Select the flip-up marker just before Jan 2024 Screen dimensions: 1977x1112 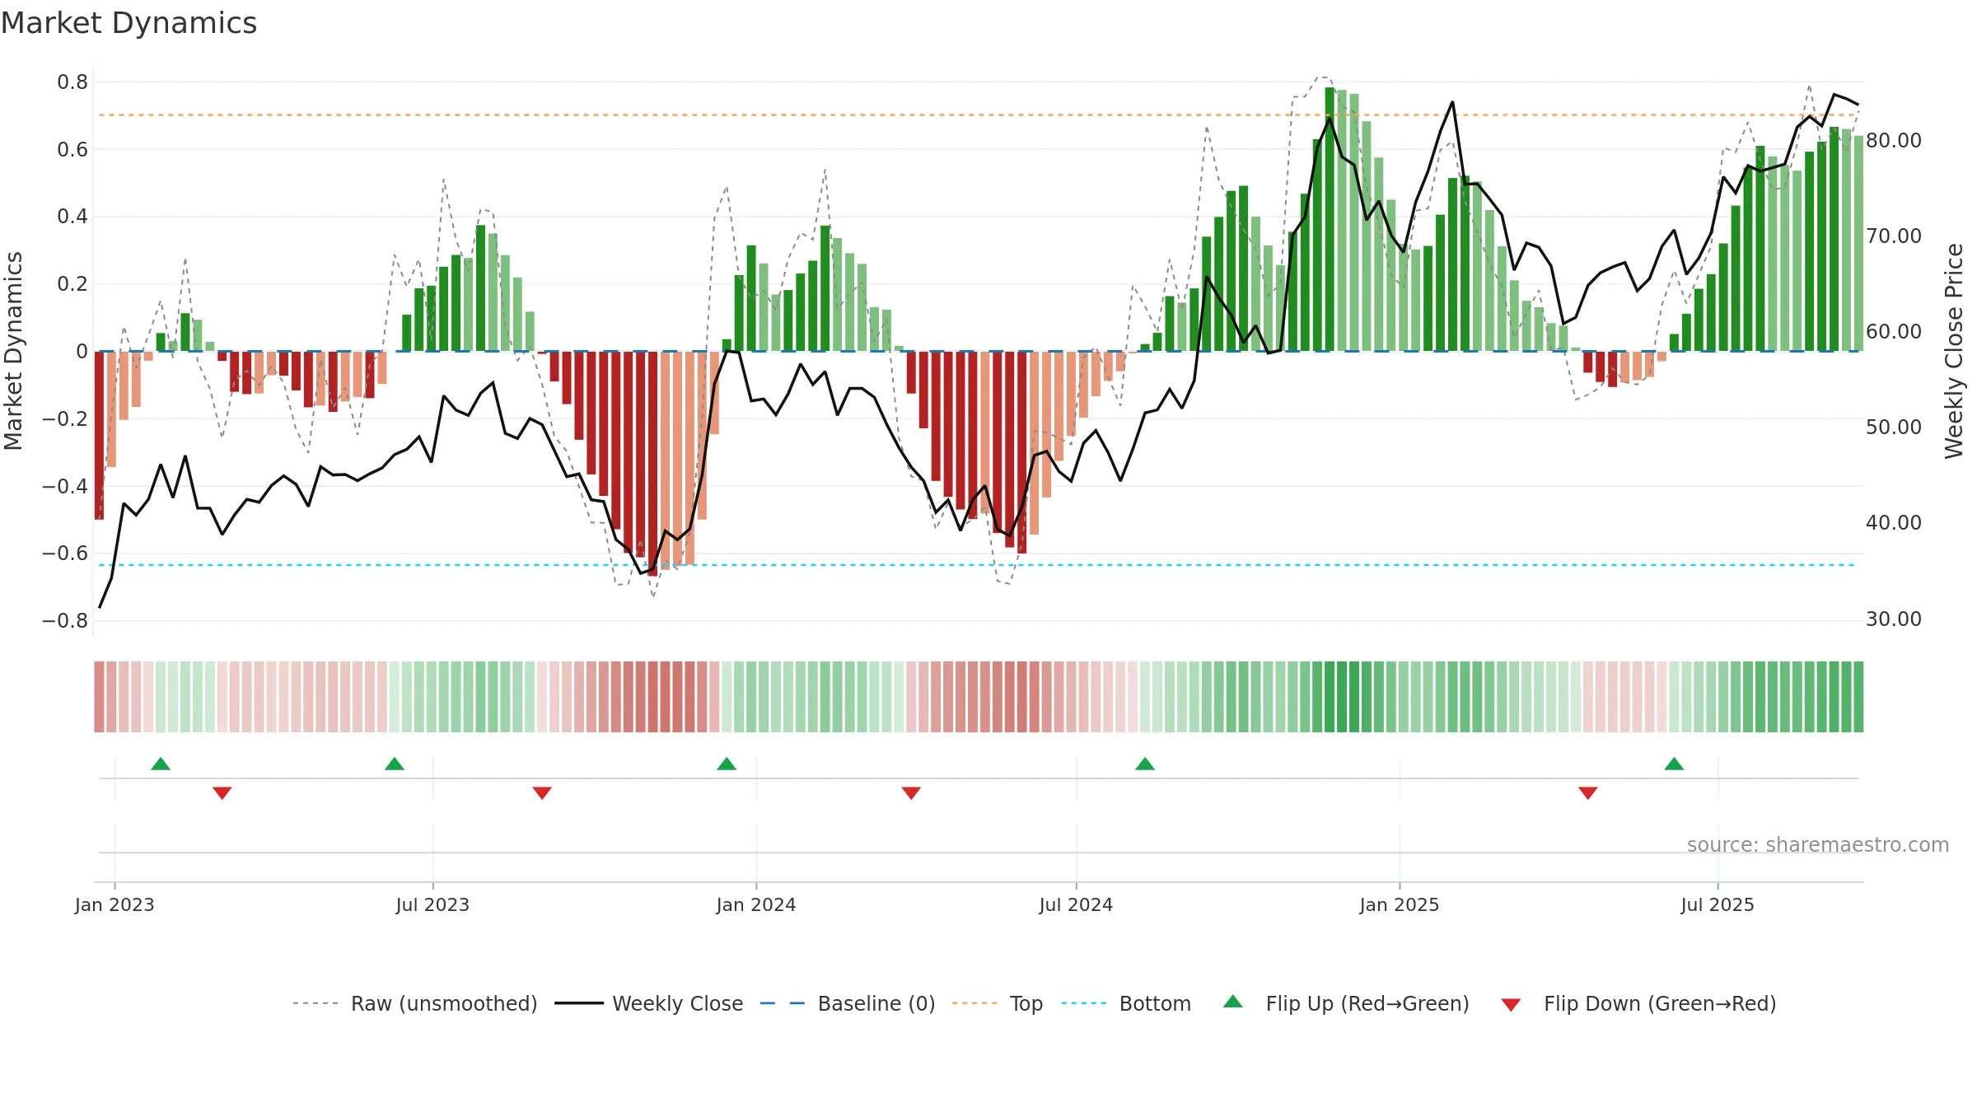tap(727, 764)
